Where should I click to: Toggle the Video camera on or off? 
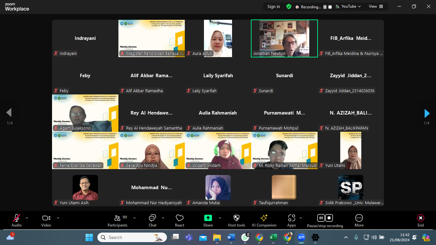pos(46,220)
